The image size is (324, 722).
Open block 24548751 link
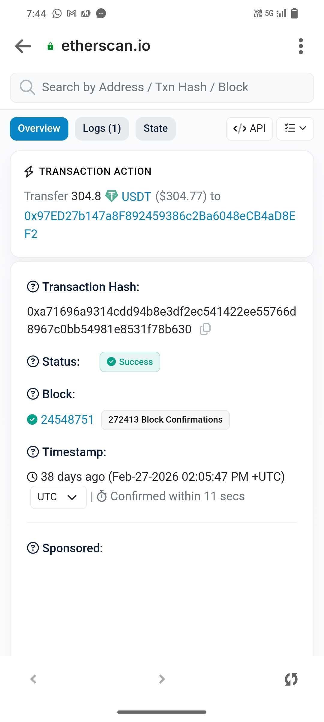click(x=67, y=420)
